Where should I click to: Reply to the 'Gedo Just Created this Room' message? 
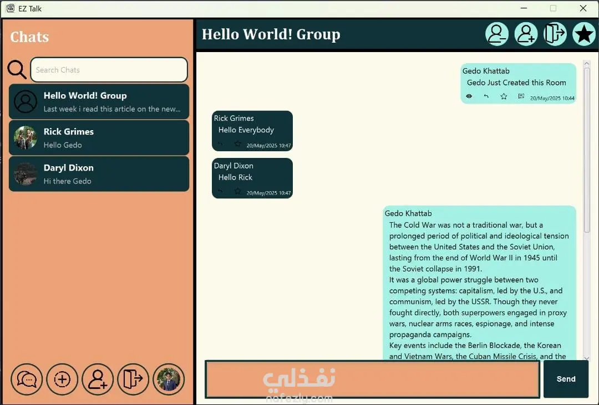486,96
